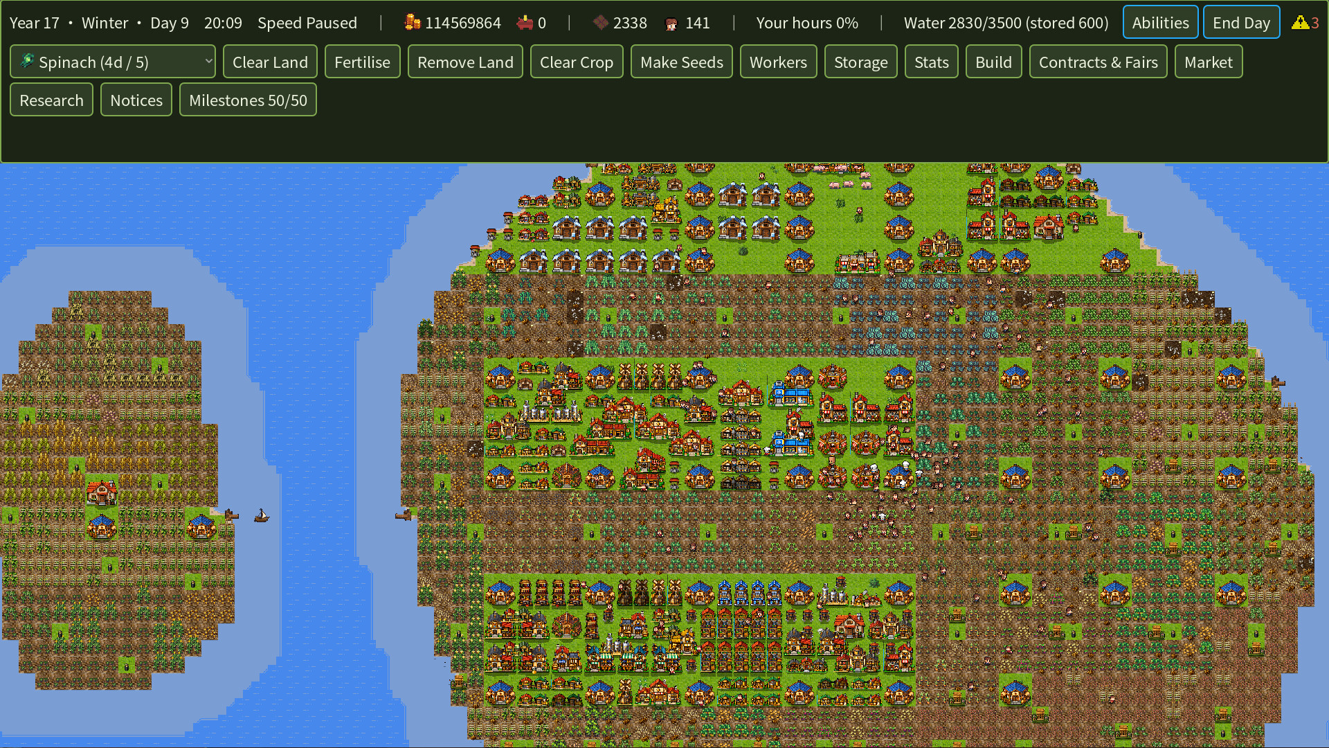Image resolution: width=1329 pixels, height=748 pixels.
Task: Click the Clear Land button
Action: [270, 62]
